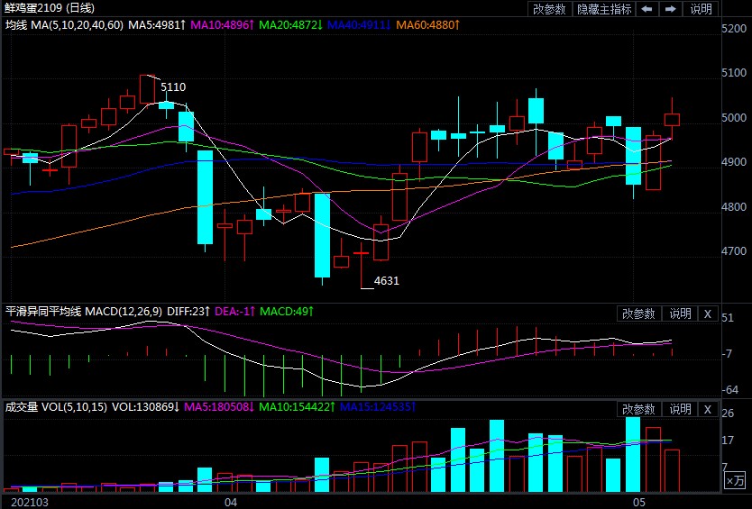This screenshot has width=752, height=509.
Task: Click the 202103 date axis label
Action: point(30,502)
